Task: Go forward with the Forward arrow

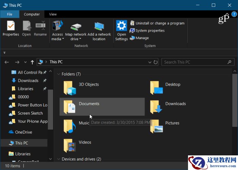Action: (x=17, y=62)
